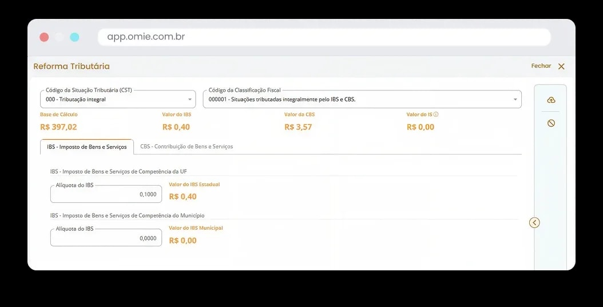Click the Valor do IS amount R$ 0,00
Viewport: 603px width, 307px height.
420,127
